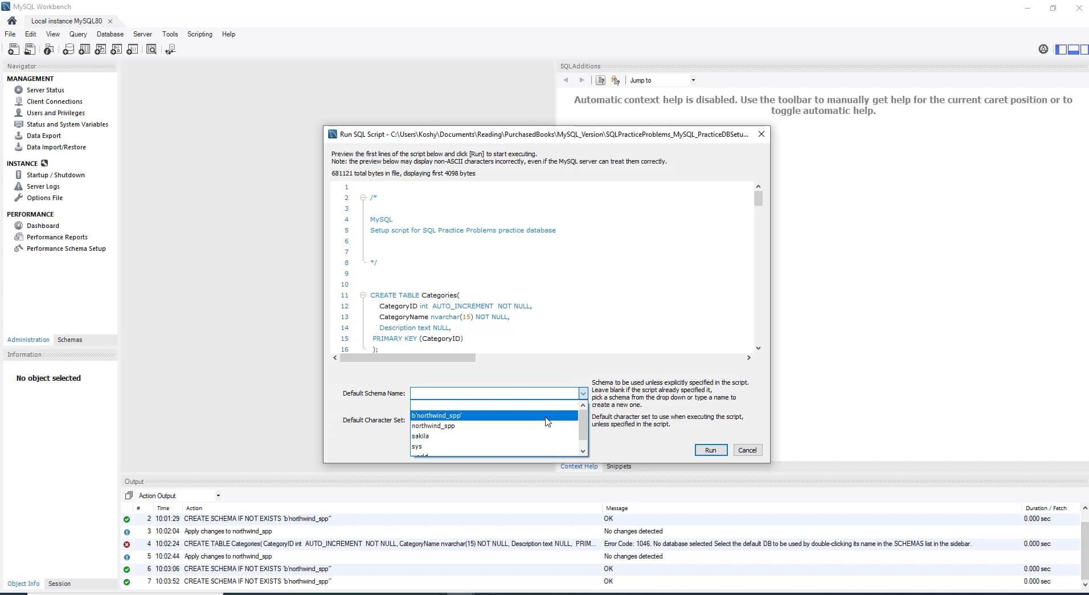
Task: Switch to the Session tab
Action: tap(59, 584)
